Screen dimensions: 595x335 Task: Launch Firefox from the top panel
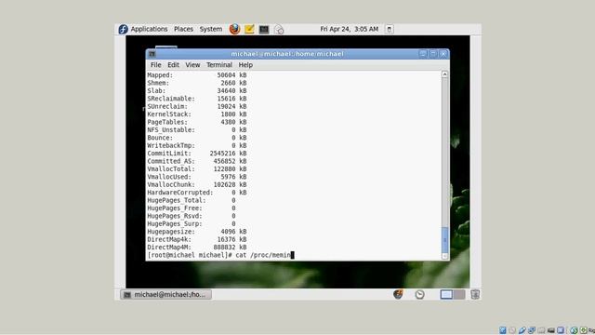pos(234,29)
